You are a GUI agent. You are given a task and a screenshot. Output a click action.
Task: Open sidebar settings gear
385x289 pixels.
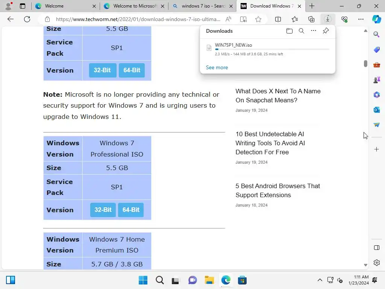pos(376,263)
